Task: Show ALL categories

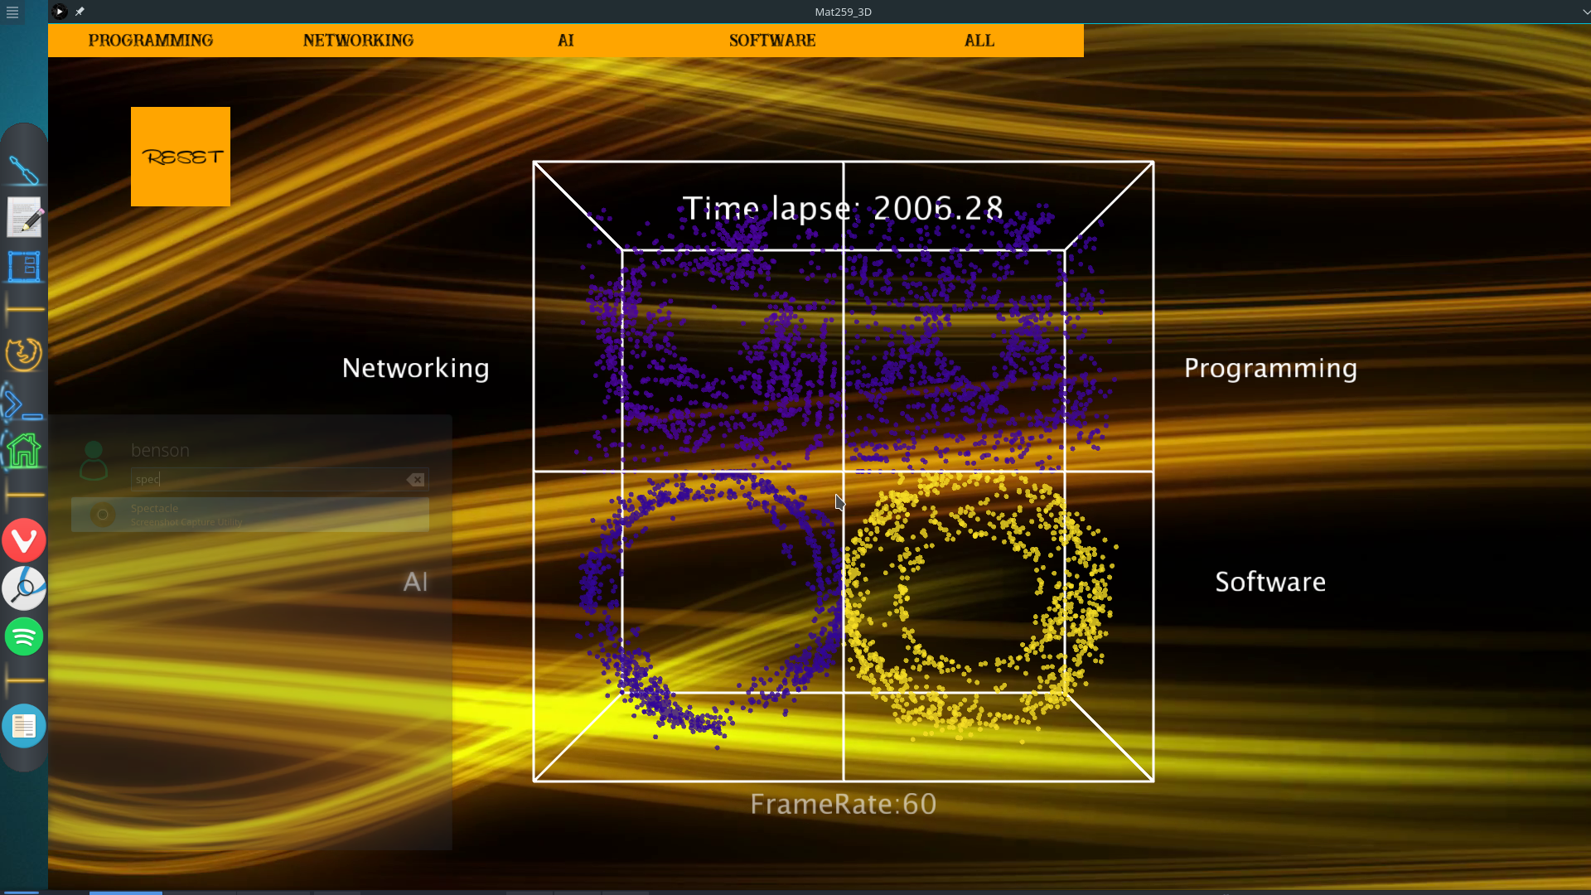Action: click(979, 41)
